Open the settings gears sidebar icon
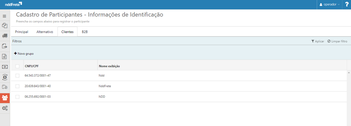Image resolution: width=351 pixels, height=126 pixels. (5, 108)
